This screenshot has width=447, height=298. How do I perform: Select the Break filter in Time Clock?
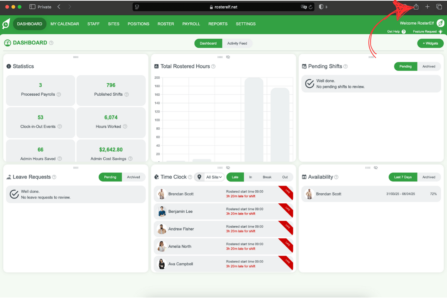tap(267, 177)
